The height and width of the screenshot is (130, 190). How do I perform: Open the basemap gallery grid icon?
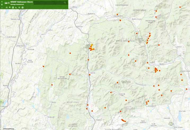[13, 7]
